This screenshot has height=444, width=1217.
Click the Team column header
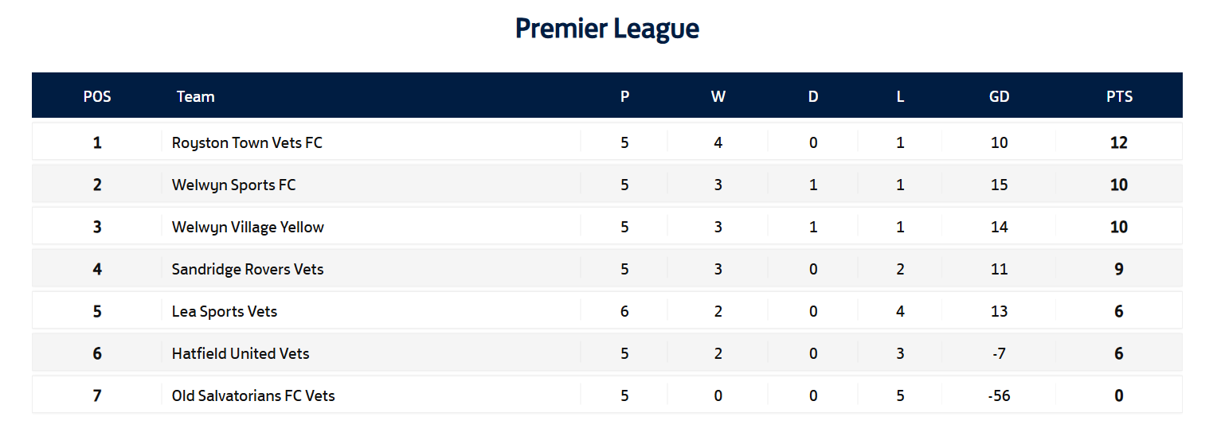(x=196, y=97)
